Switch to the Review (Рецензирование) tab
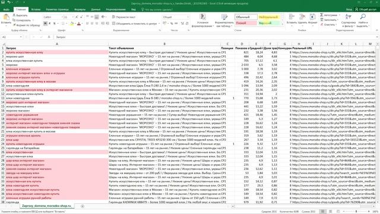380x214 pixels. click(116, 10)
